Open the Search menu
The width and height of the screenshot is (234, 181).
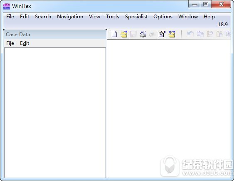click(x=43, y=17)
